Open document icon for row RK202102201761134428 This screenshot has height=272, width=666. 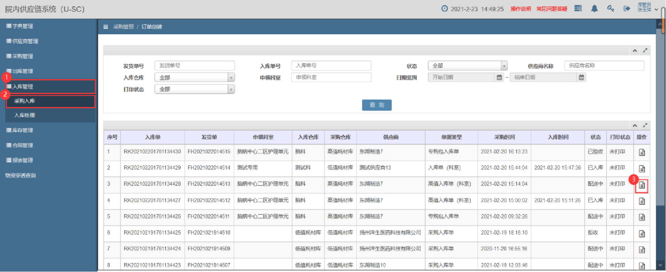click(x=642, y=185)
